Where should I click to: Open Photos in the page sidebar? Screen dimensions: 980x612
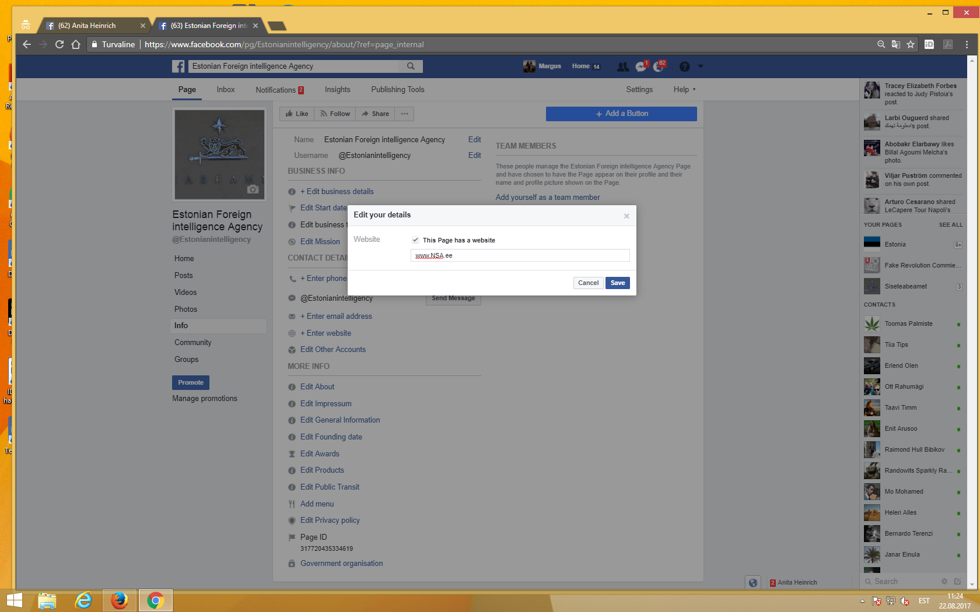[185, 309]
